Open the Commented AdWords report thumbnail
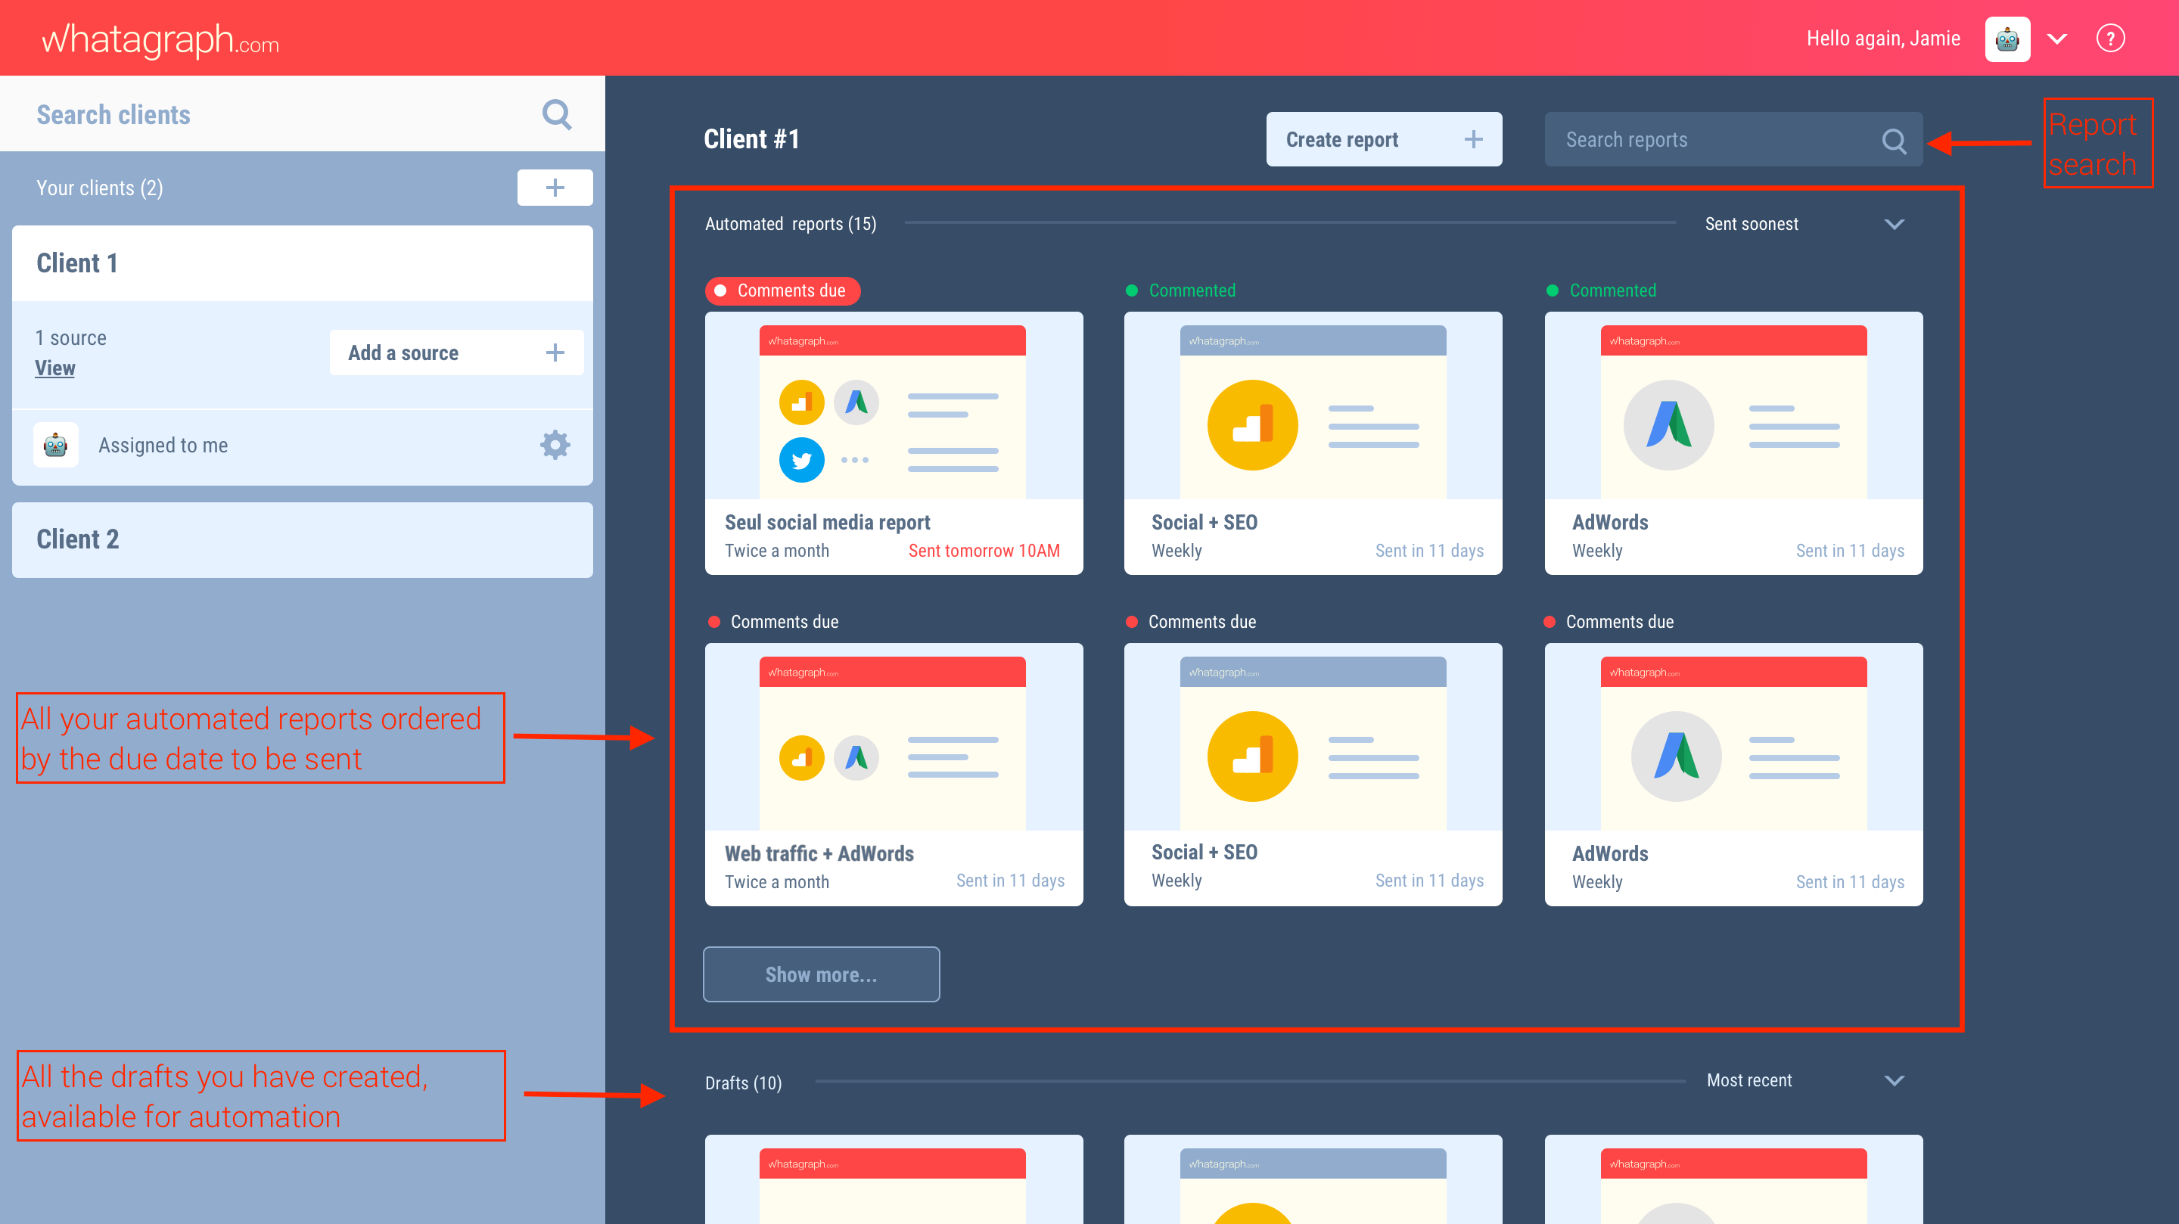This screenshot has height=1224, width=2179. pos(1733,406)
